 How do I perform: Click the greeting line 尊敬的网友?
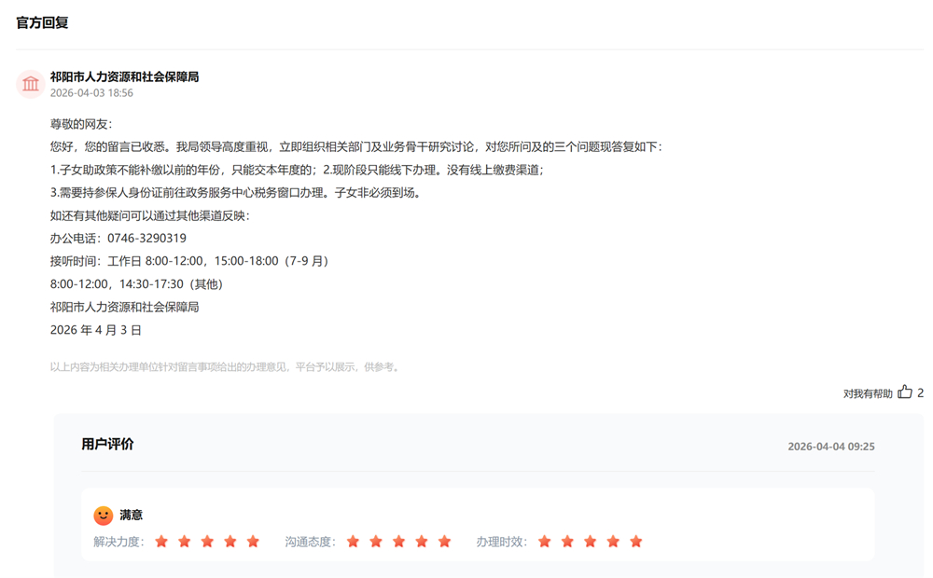pos(81,124)
